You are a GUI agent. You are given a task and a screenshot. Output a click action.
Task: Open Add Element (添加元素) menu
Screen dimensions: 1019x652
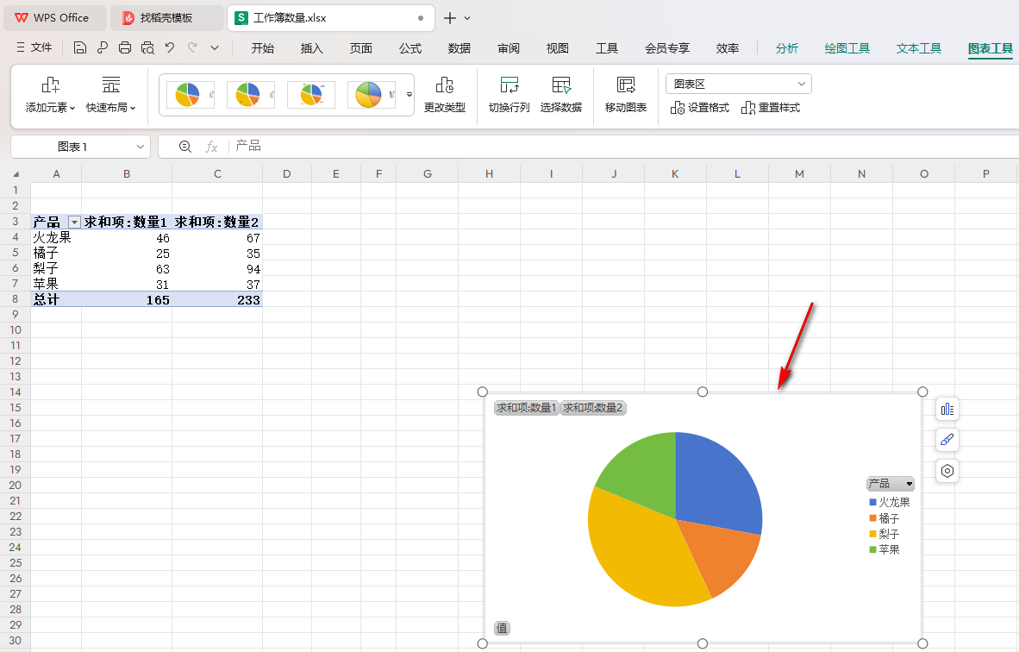pyautogui.click(x=51, y=95)
